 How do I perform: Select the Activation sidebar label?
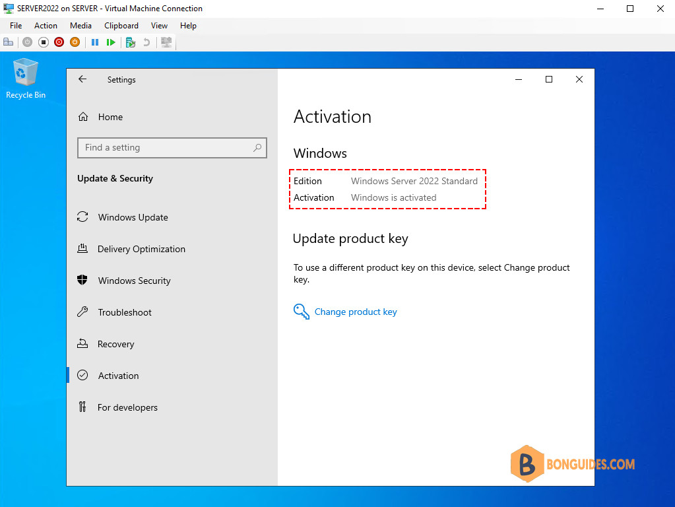[118, 376]
